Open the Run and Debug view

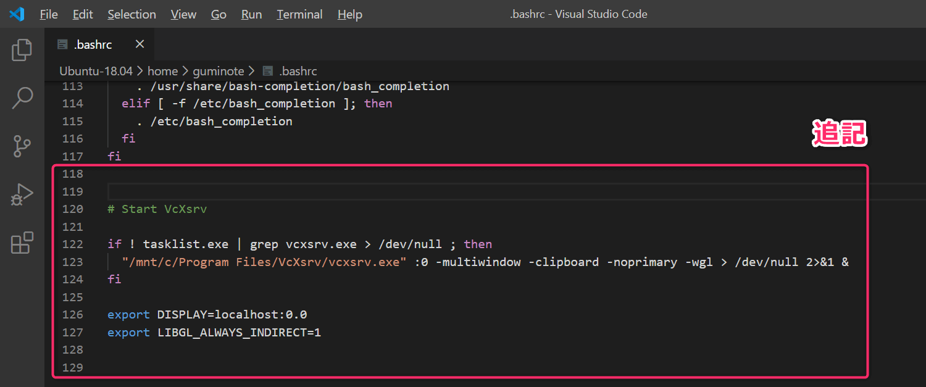click(22, 195)
